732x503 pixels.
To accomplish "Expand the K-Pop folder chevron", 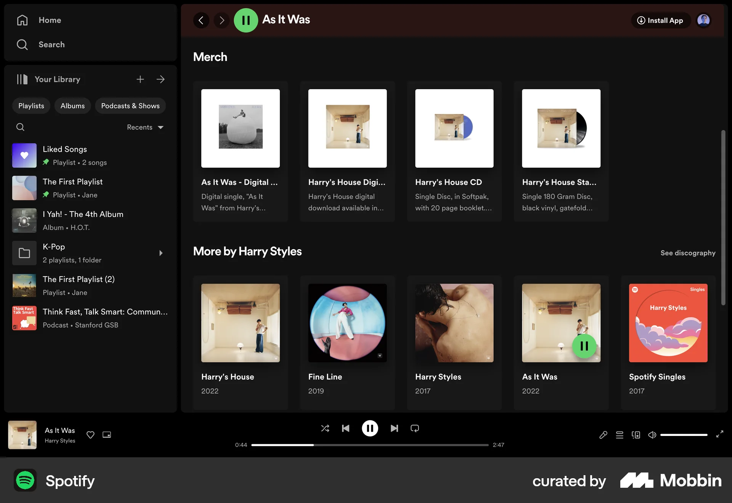I will [161, 253].
